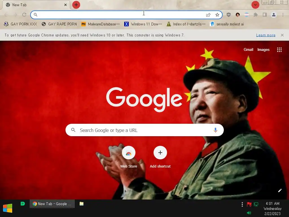Viewport: 289px width, 217px height.
Task: Open the tab search dropdown arrow
Action: click(255, 5)
